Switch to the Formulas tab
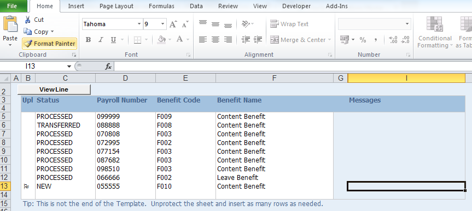The height and width of the screenshot is (211, 472). point(161,6)
